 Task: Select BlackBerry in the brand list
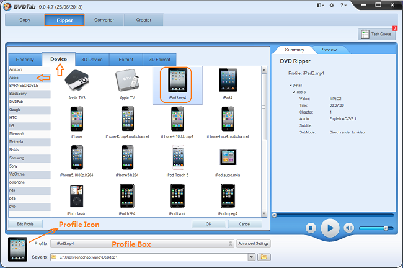tap(30, 94)
